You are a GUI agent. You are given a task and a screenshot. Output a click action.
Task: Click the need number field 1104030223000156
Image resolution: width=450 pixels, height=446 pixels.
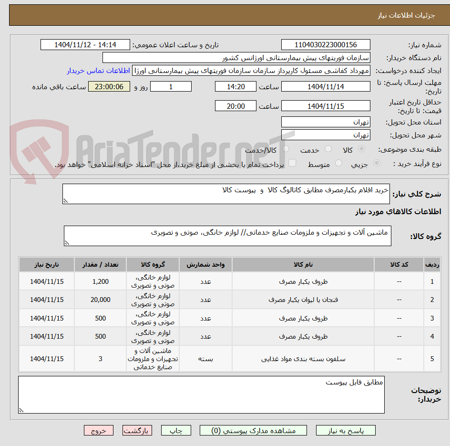pyautogui.click(x=326, y=45)
